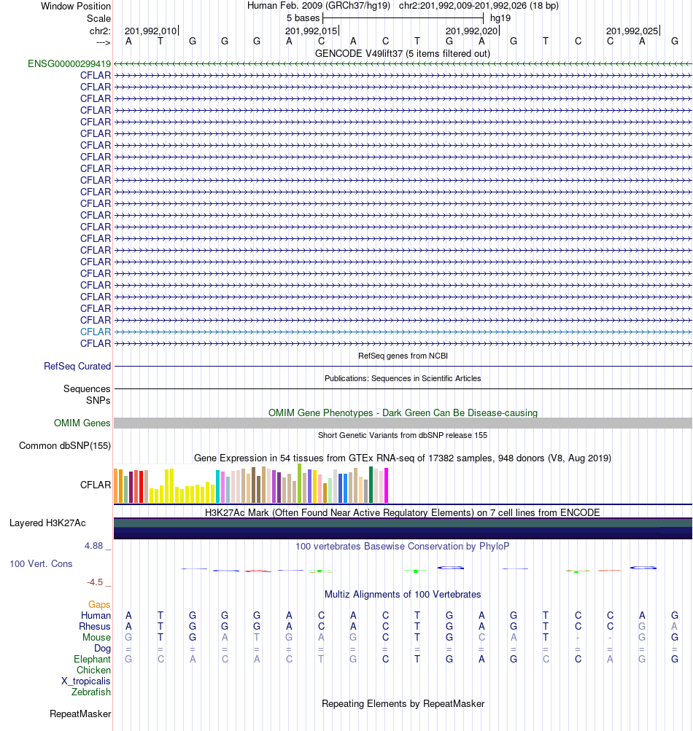The image size is (693, 731).
Task: Click the H3K27Ac Mark ENCODE track title
Action: [402, 513]
